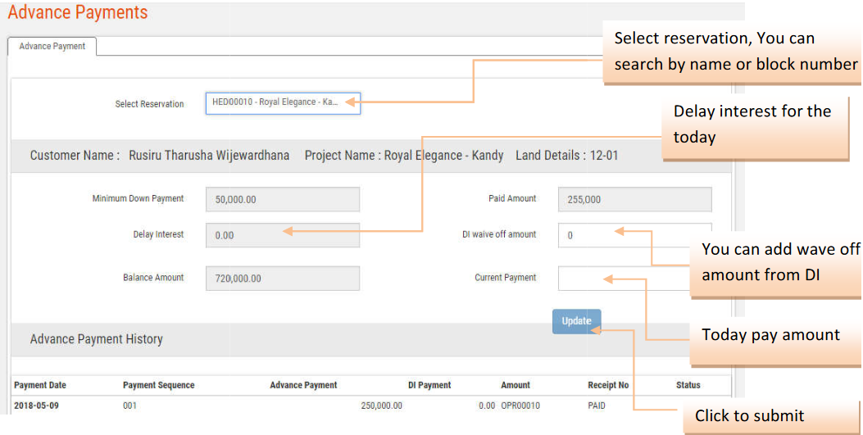The image size is (863, 435).
Task: Click the Status column header
Action: pyautogui.click(x=688, y=385)
